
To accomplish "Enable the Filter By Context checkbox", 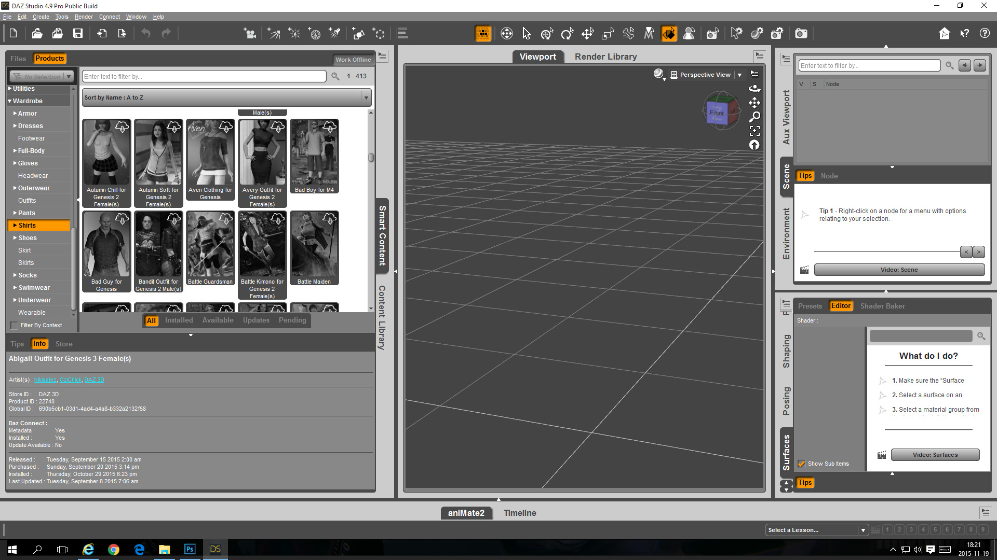I will pyautogui.click(x=14, y=326).
